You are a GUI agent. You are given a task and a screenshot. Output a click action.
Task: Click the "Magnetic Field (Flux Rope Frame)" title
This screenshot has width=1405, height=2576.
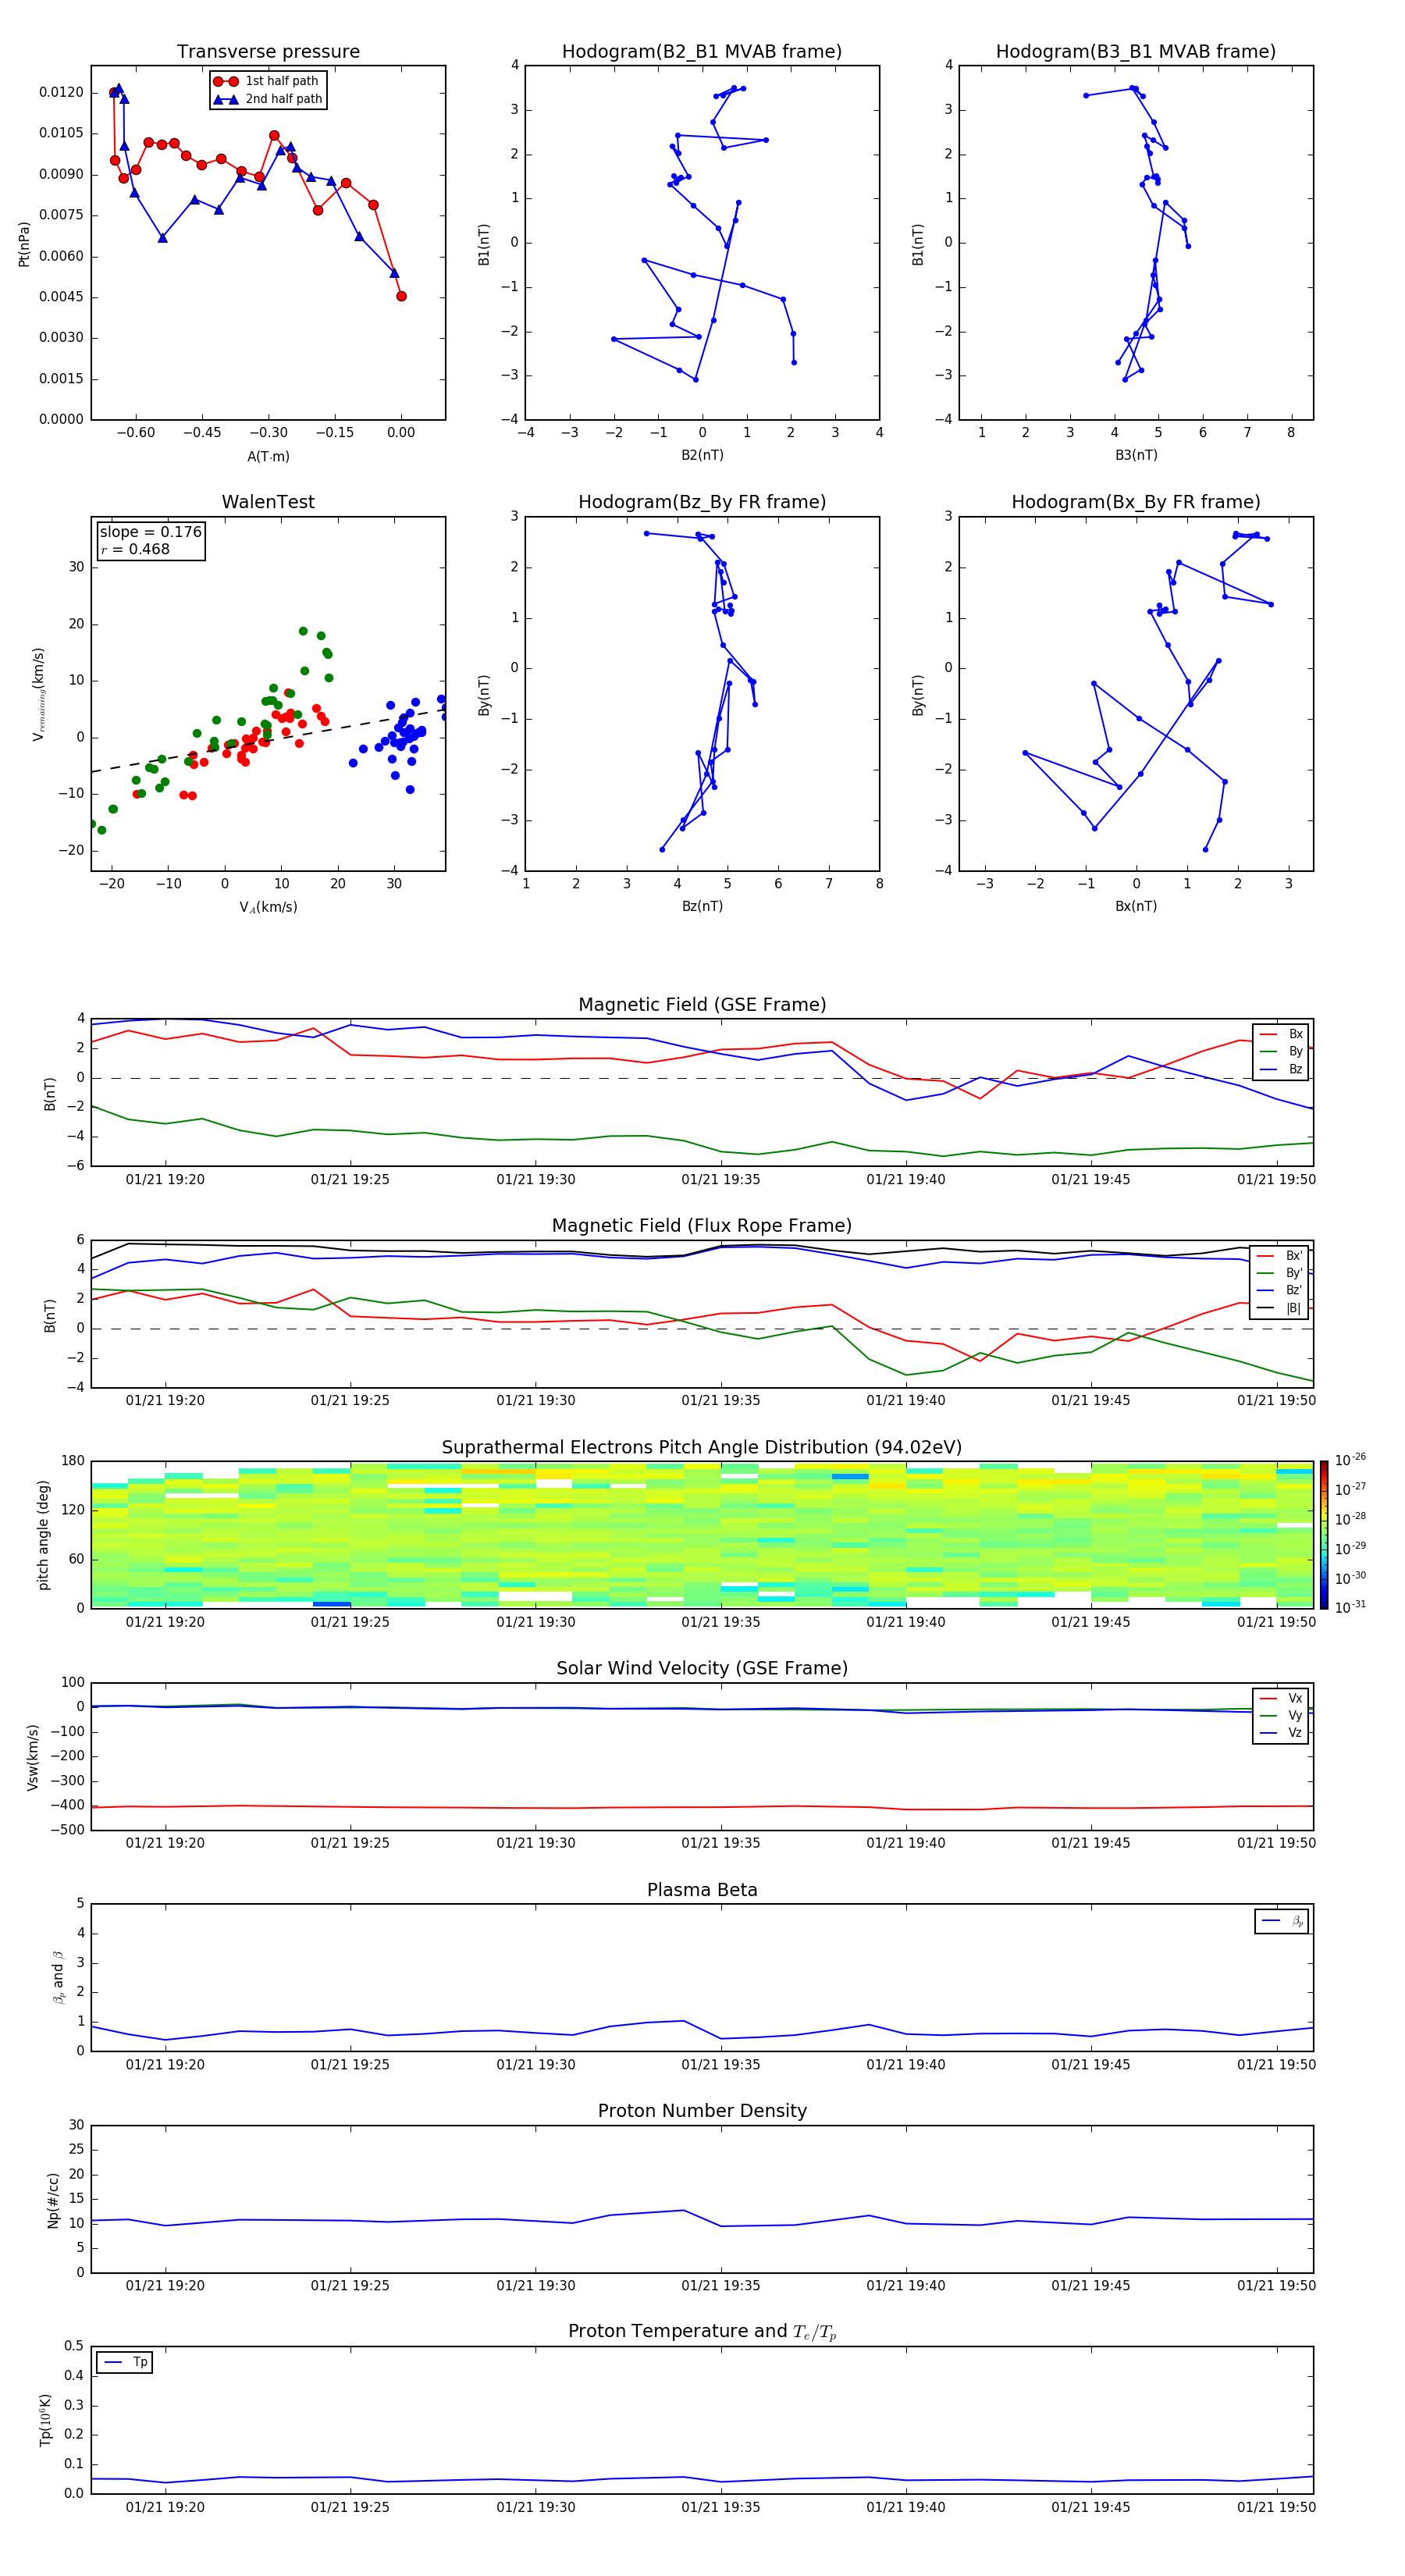702,1226
